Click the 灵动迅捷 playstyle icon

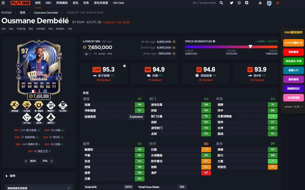[x=15, y=105]
